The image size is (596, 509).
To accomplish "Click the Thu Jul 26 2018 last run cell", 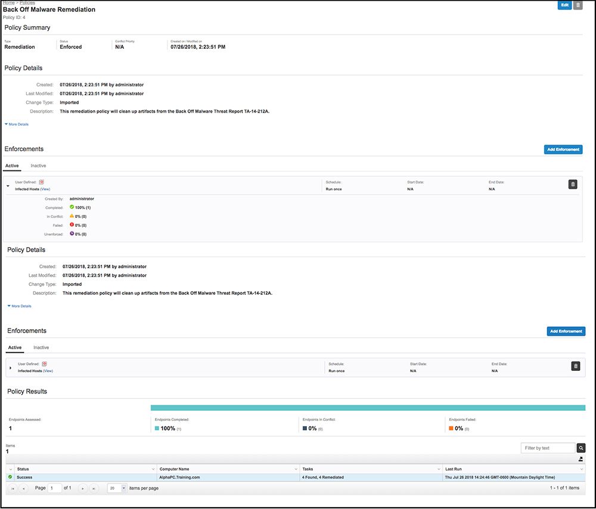I will tap(514, 477).
